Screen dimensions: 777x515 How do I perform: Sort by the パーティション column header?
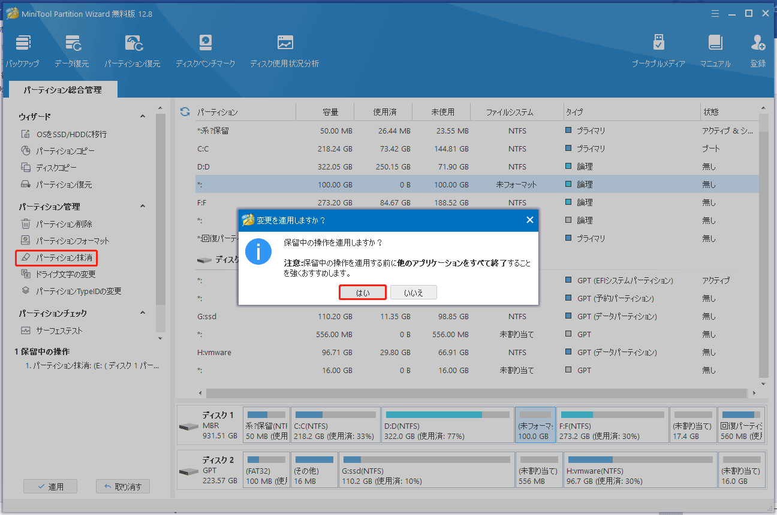point(245,112)
